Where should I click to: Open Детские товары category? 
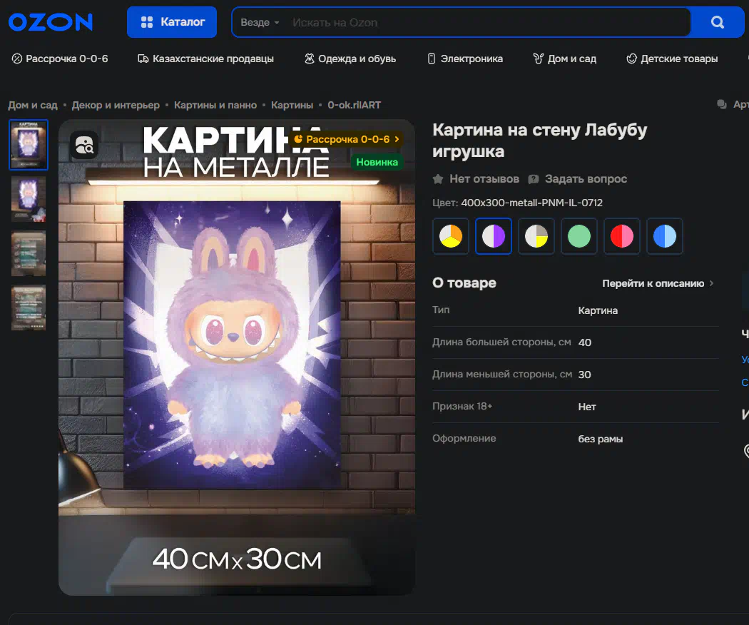(672, 59)
